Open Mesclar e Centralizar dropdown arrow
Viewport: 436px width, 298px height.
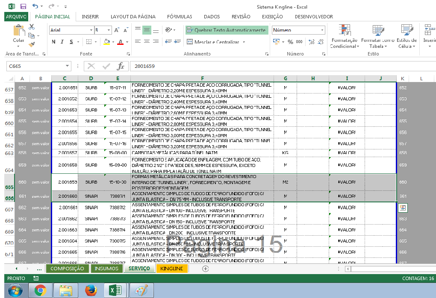click(244, 42)
